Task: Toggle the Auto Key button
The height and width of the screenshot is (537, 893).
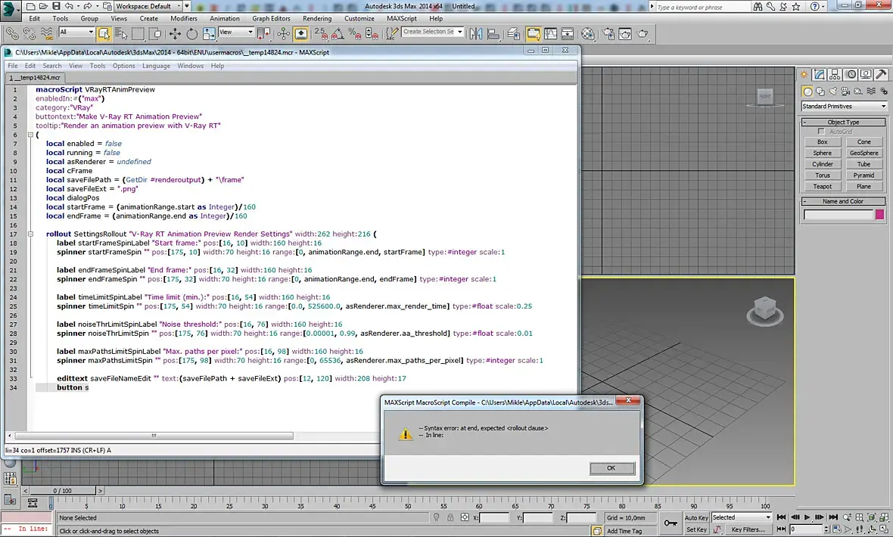Action: pyautogui.click(x=696, y=518)
